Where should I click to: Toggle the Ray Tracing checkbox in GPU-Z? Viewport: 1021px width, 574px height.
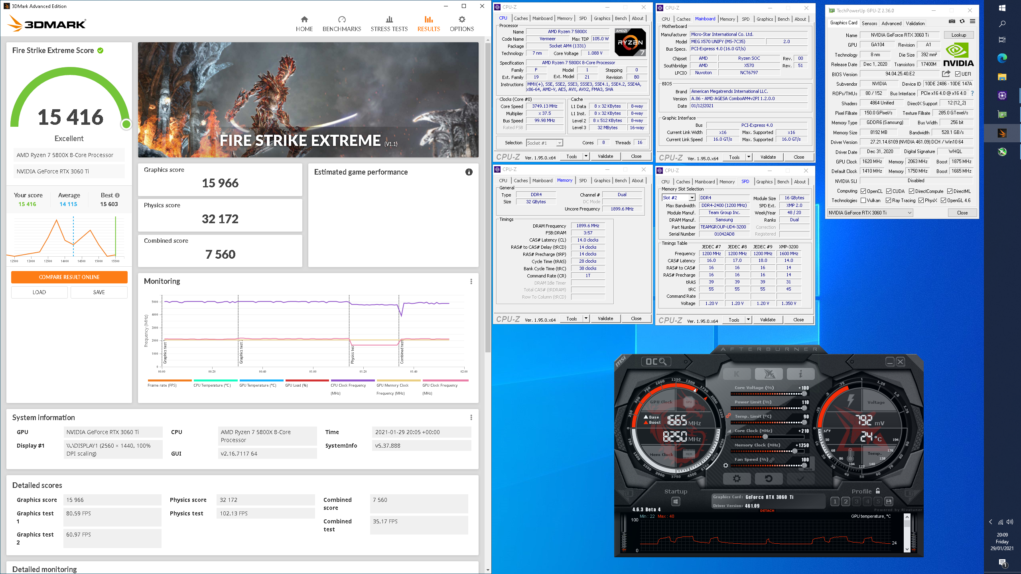888,201
